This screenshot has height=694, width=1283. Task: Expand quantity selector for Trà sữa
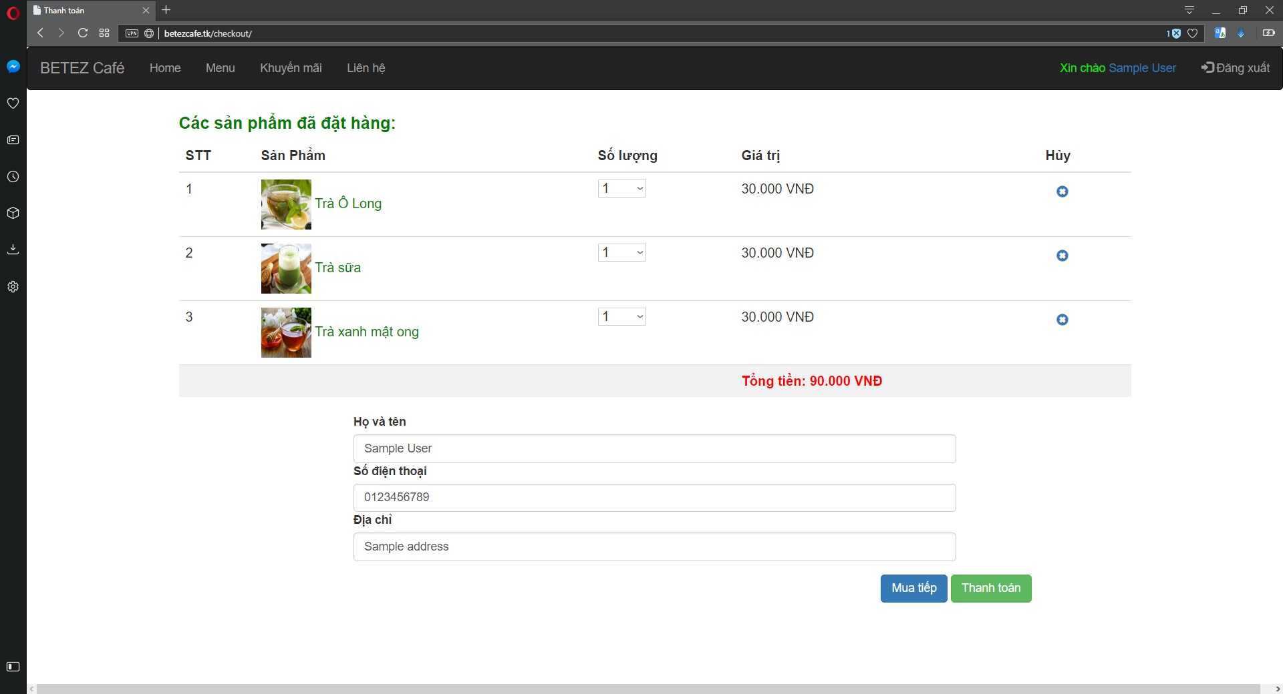click(621, 253)
